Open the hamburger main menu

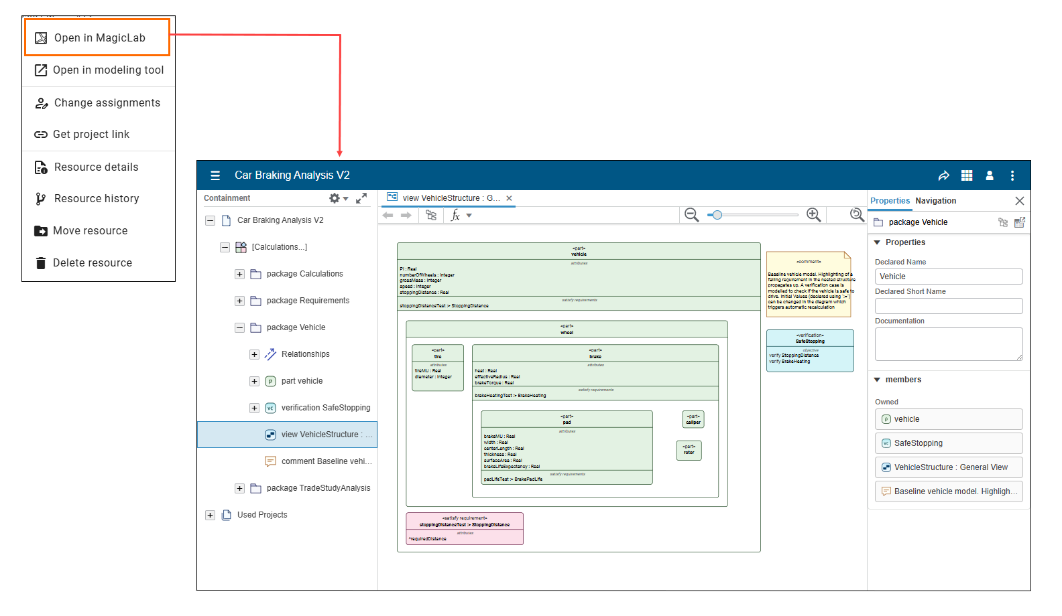click(x=215, y=175)
